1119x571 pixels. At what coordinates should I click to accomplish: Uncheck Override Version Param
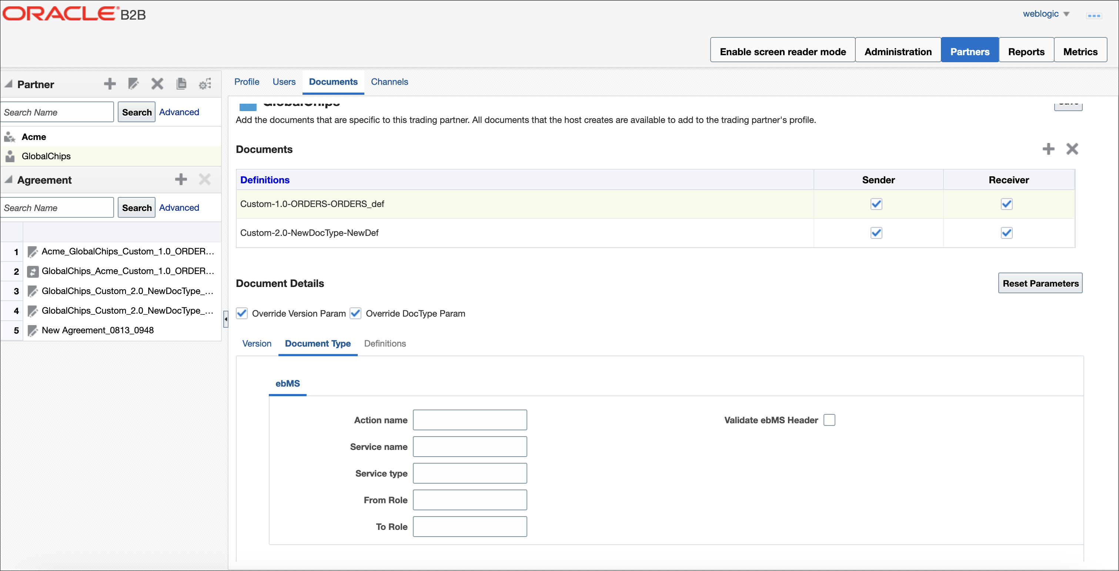pyautogui.click(x=241, y=313)
